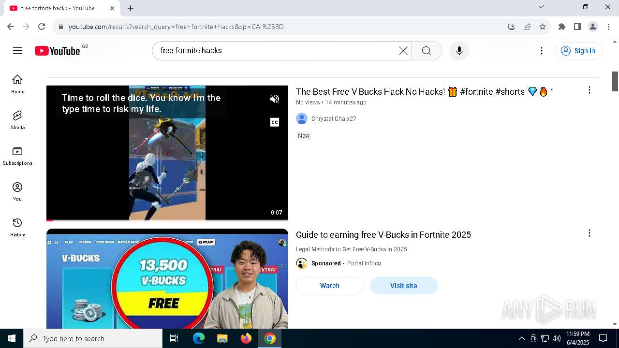Select the 'free fortnite hacks - YouTube' tab
Viewport: 619px width, 348px height.
coord(62,8)
